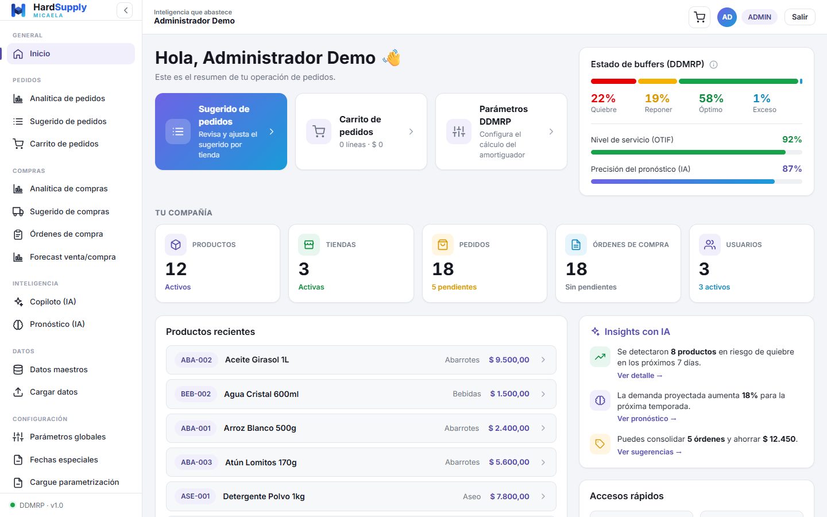
Task: Click the info icon next to Estado de buffers
Action: tap(714, 64)
